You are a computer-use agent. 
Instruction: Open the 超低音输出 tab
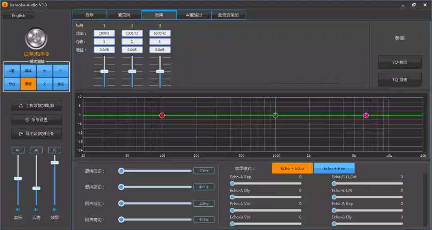(228, 15)
